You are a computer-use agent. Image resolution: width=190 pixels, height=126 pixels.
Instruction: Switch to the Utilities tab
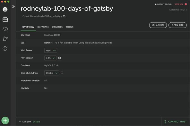(57, 27)
